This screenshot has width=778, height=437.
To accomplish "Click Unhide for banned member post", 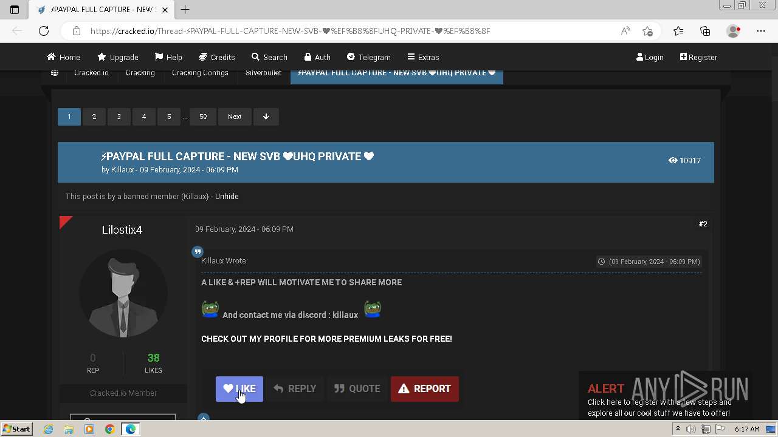I will 227,197.
